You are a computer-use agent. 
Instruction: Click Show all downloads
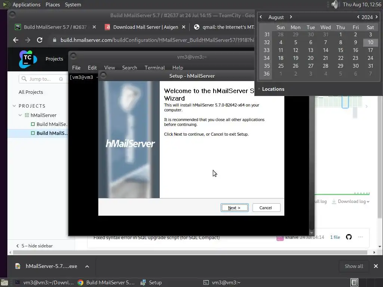(354, 266)
